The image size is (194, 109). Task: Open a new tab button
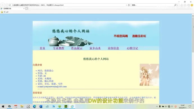click(27, 8)
